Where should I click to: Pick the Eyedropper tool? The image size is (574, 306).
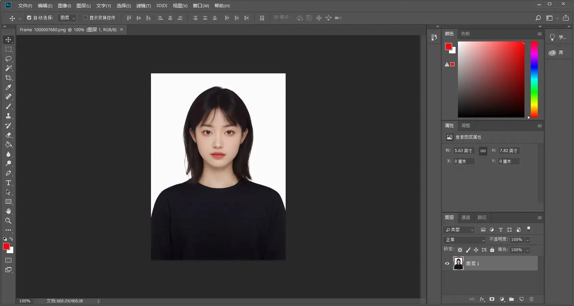coord(8,87)
